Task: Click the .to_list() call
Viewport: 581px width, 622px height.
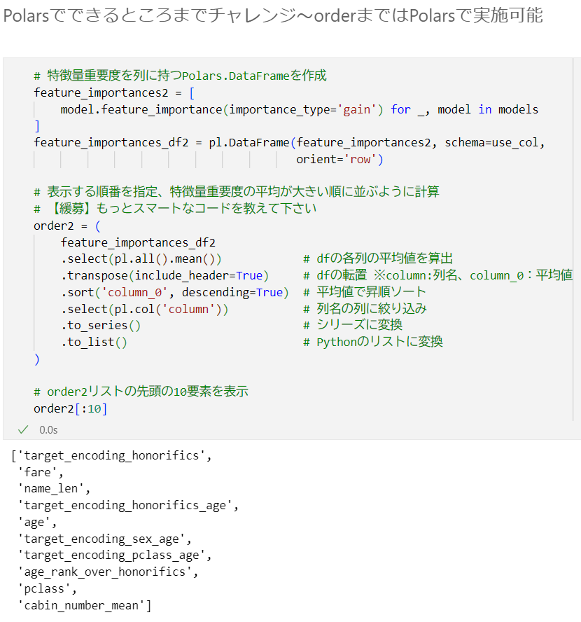Action: coord(94,343)
